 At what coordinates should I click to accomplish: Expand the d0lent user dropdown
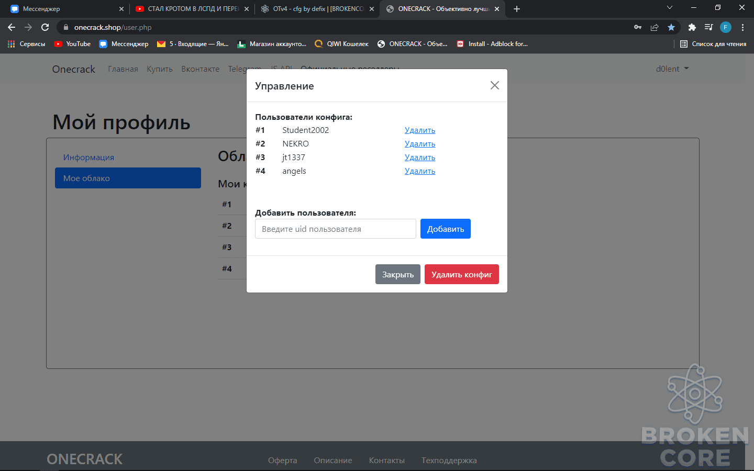[x=672, y=69]
